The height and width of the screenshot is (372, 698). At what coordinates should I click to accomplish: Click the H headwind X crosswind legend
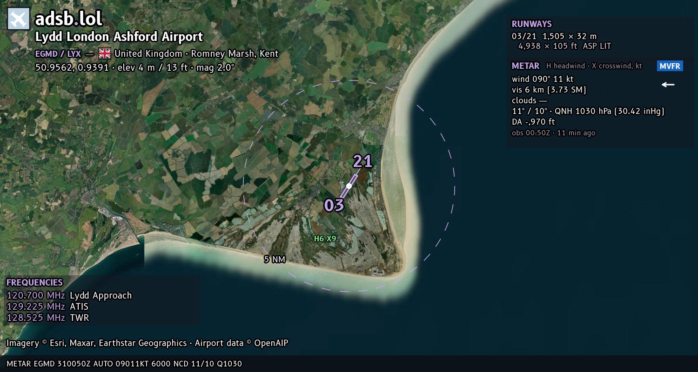(594, 66)
